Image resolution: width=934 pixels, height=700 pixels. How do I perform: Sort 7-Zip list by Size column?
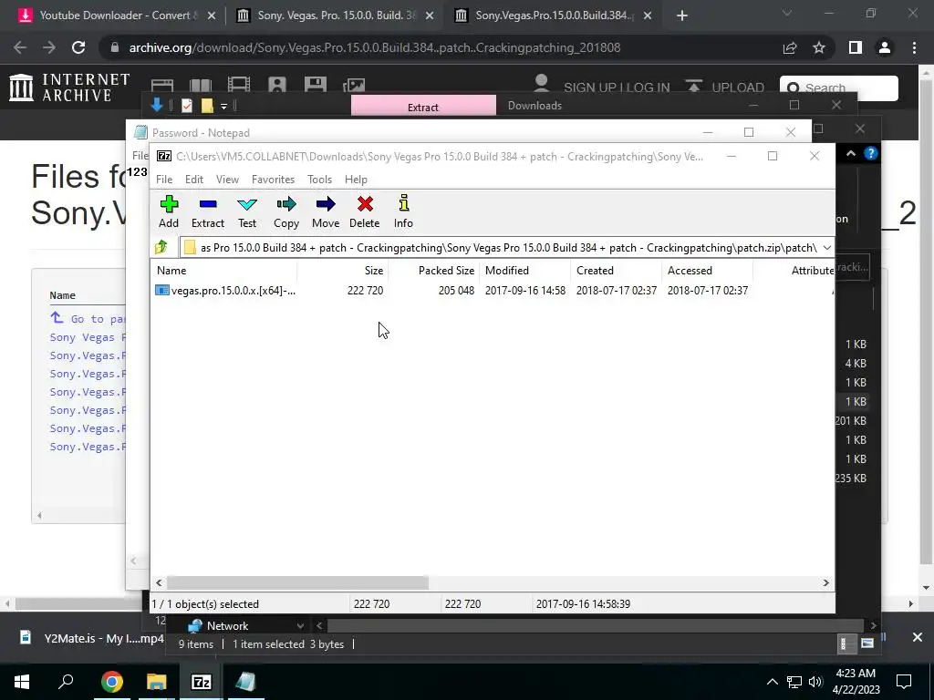pos(343,270)
